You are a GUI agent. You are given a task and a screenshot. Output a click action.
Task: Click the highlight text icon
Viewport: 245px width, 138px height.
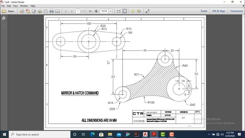[x=139, y=11]
